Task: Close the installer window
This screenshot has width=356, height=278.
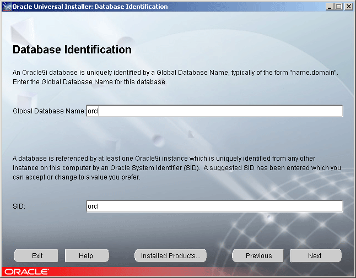Action: (x=348, y=7)
